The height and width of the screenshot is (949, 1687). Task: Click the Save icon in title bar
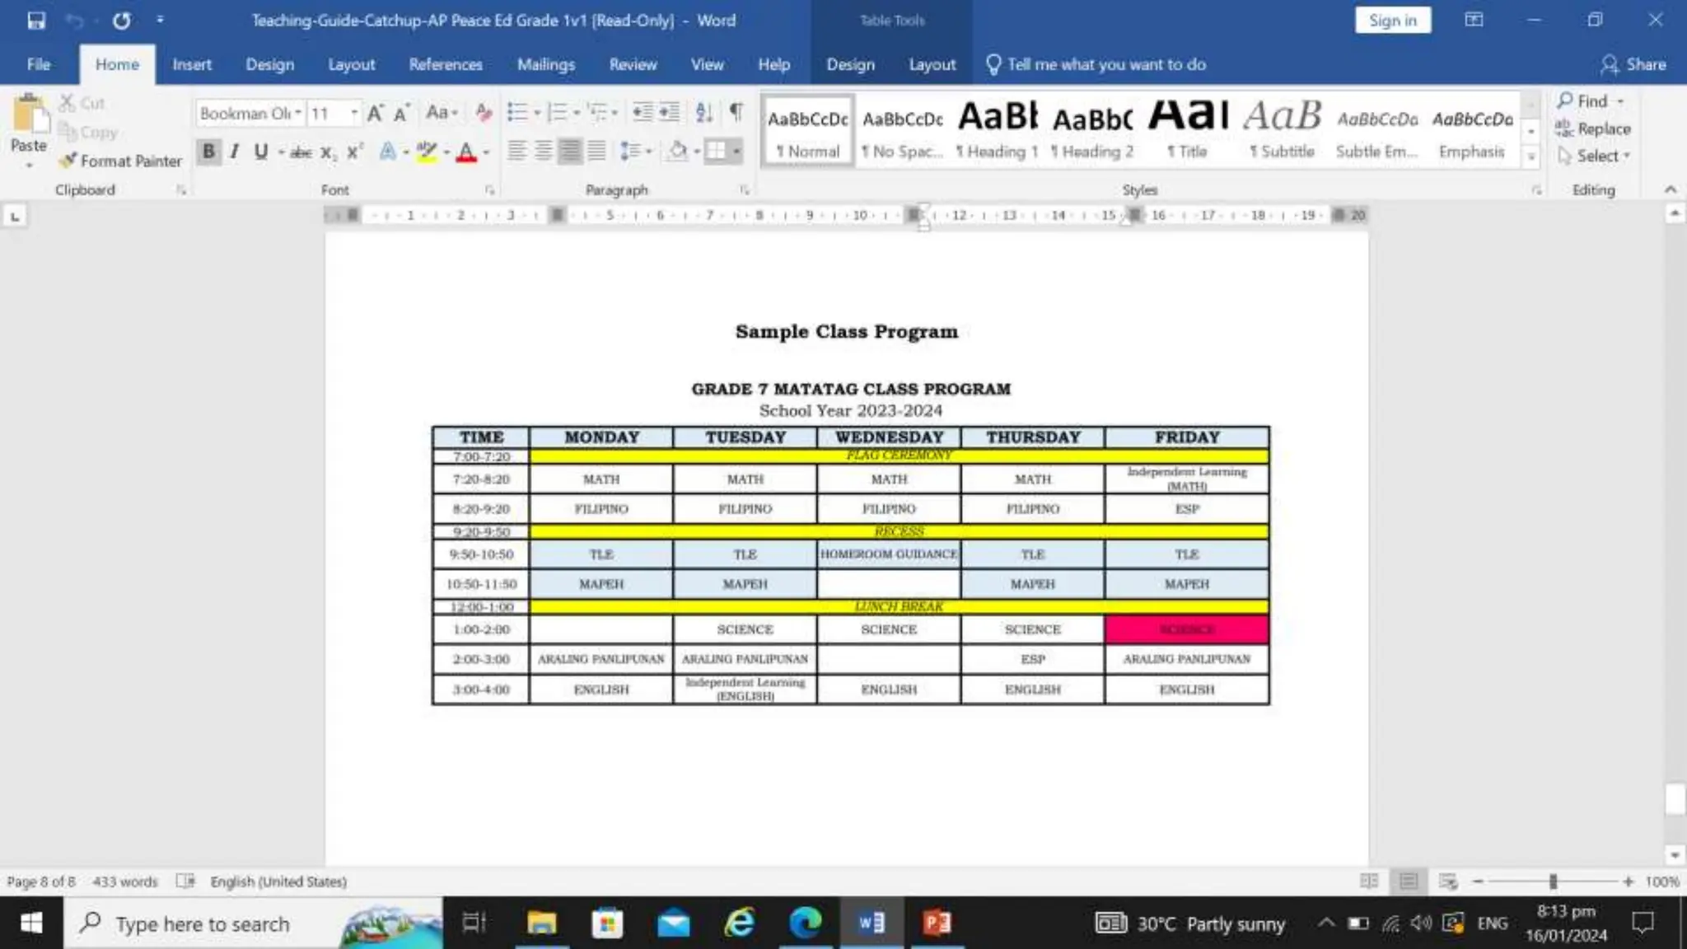pyautogui.click(x=36, y=21)
